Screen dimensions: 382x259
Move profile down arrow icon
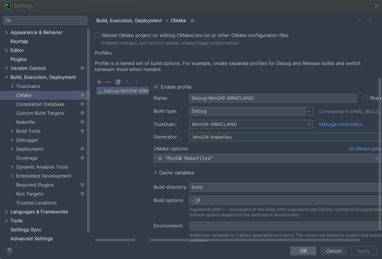[x=137, y=82]
